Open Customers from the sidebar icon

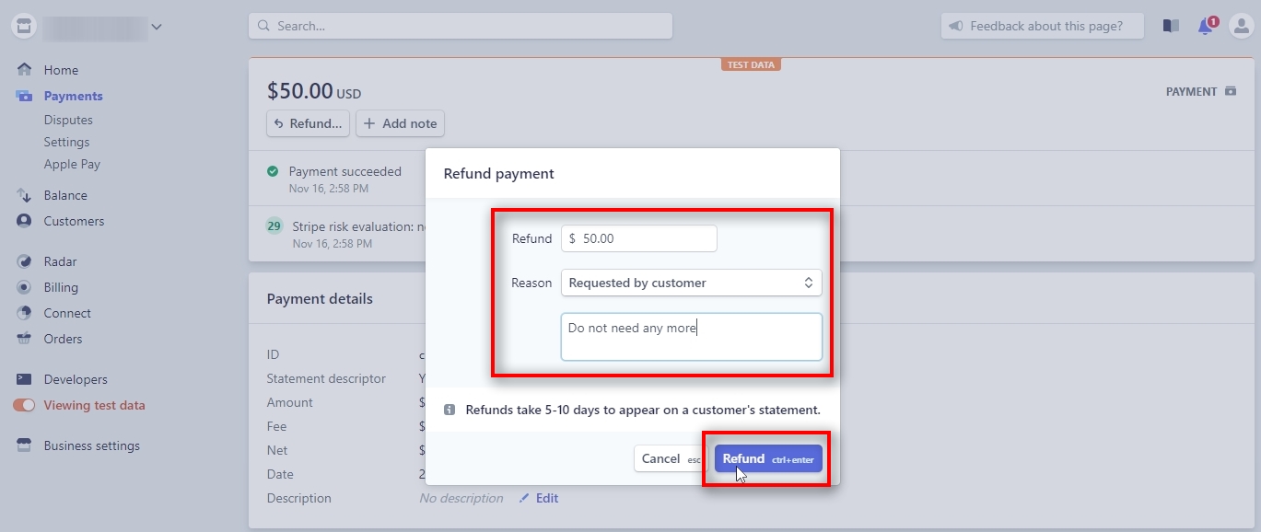[x=23, y=221]
